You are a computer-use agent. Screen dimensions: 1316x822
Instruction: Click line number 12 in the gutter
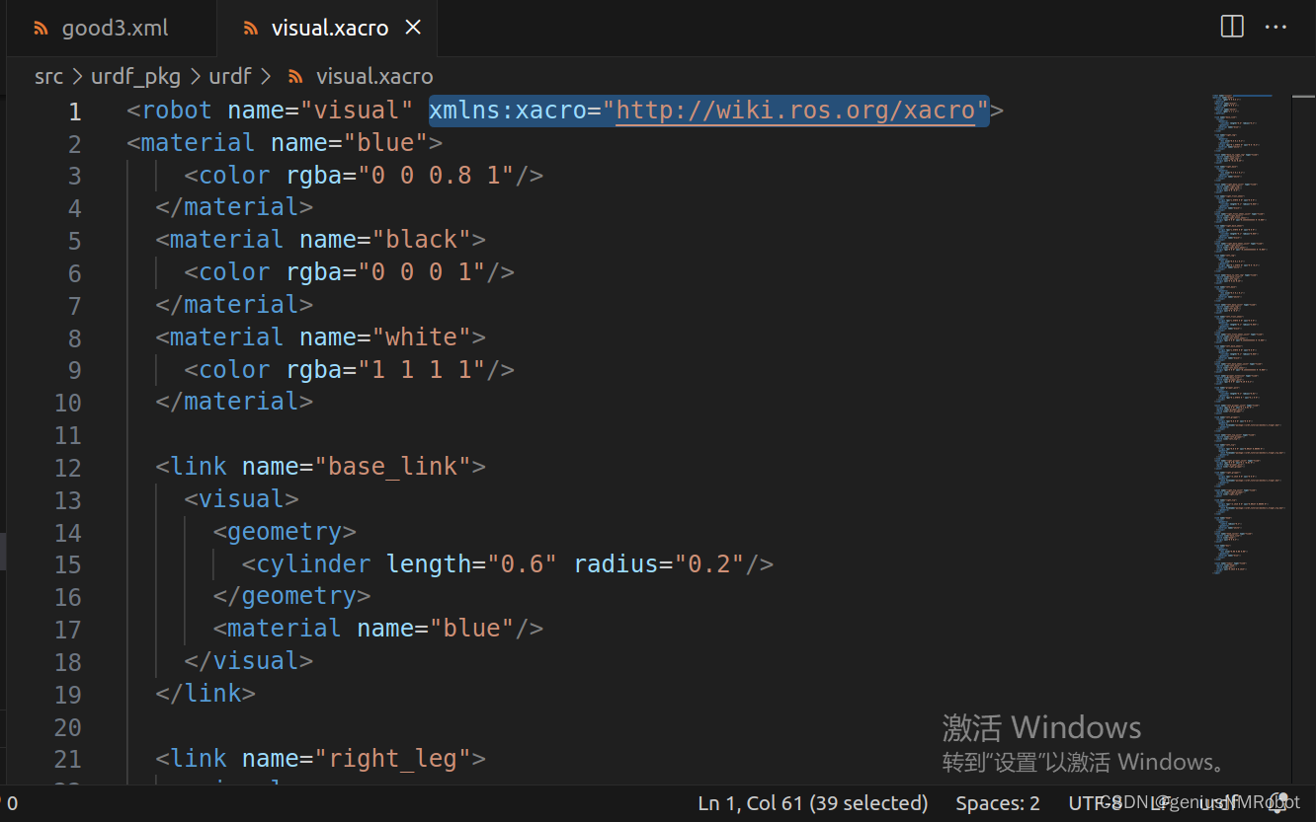click(67, 468)
